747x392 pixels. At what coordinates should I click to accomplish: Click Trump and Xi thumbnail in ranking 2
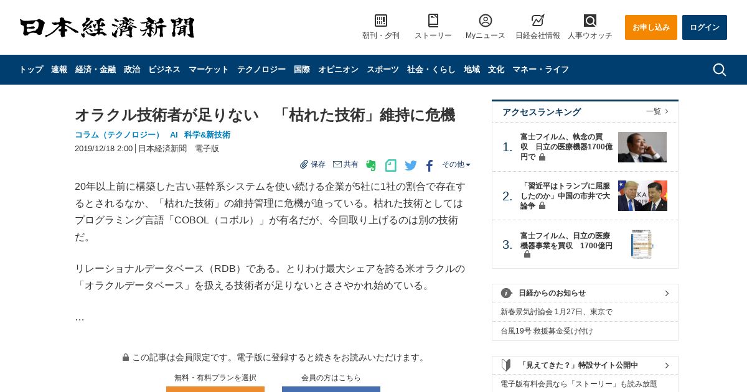pyautogui.click(x=642, y=195)
